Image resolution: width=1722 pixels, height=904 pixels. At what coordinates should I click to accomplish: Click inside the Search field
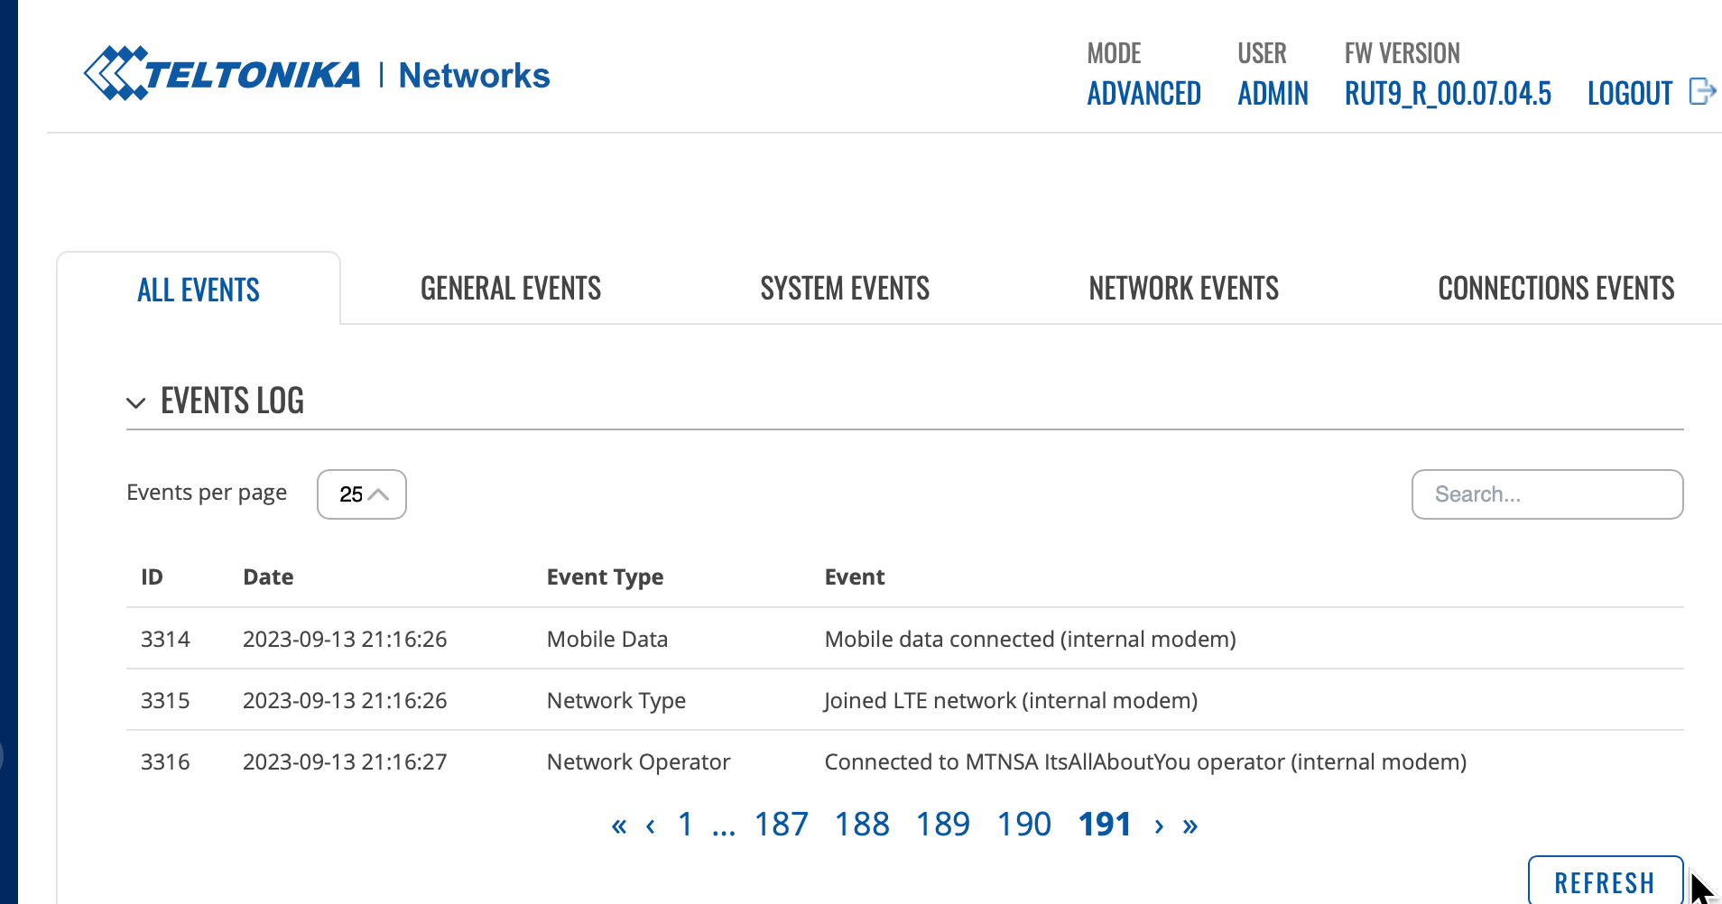point(1547,494)
